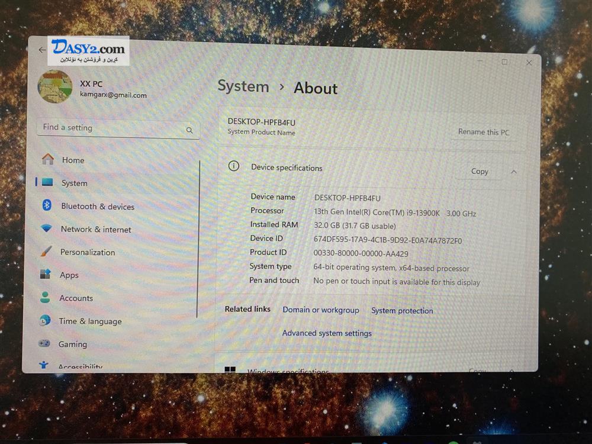Select the System monitor icon
This screenshot has width=592, height=444.
(x=47, y=182)
